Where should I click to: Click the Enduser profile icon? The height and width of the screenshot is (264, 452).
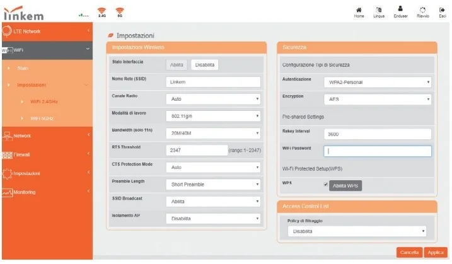[x=400, y=9]
